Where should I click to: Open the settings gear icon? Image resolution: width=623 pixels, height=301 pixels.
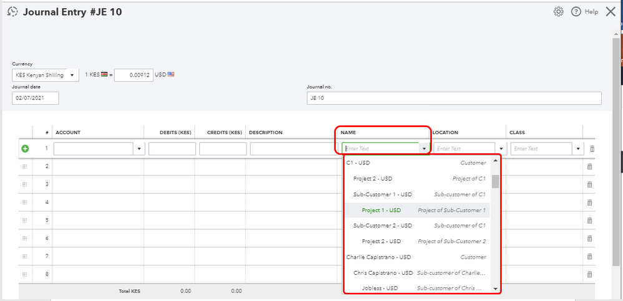(x=558, y=12)
